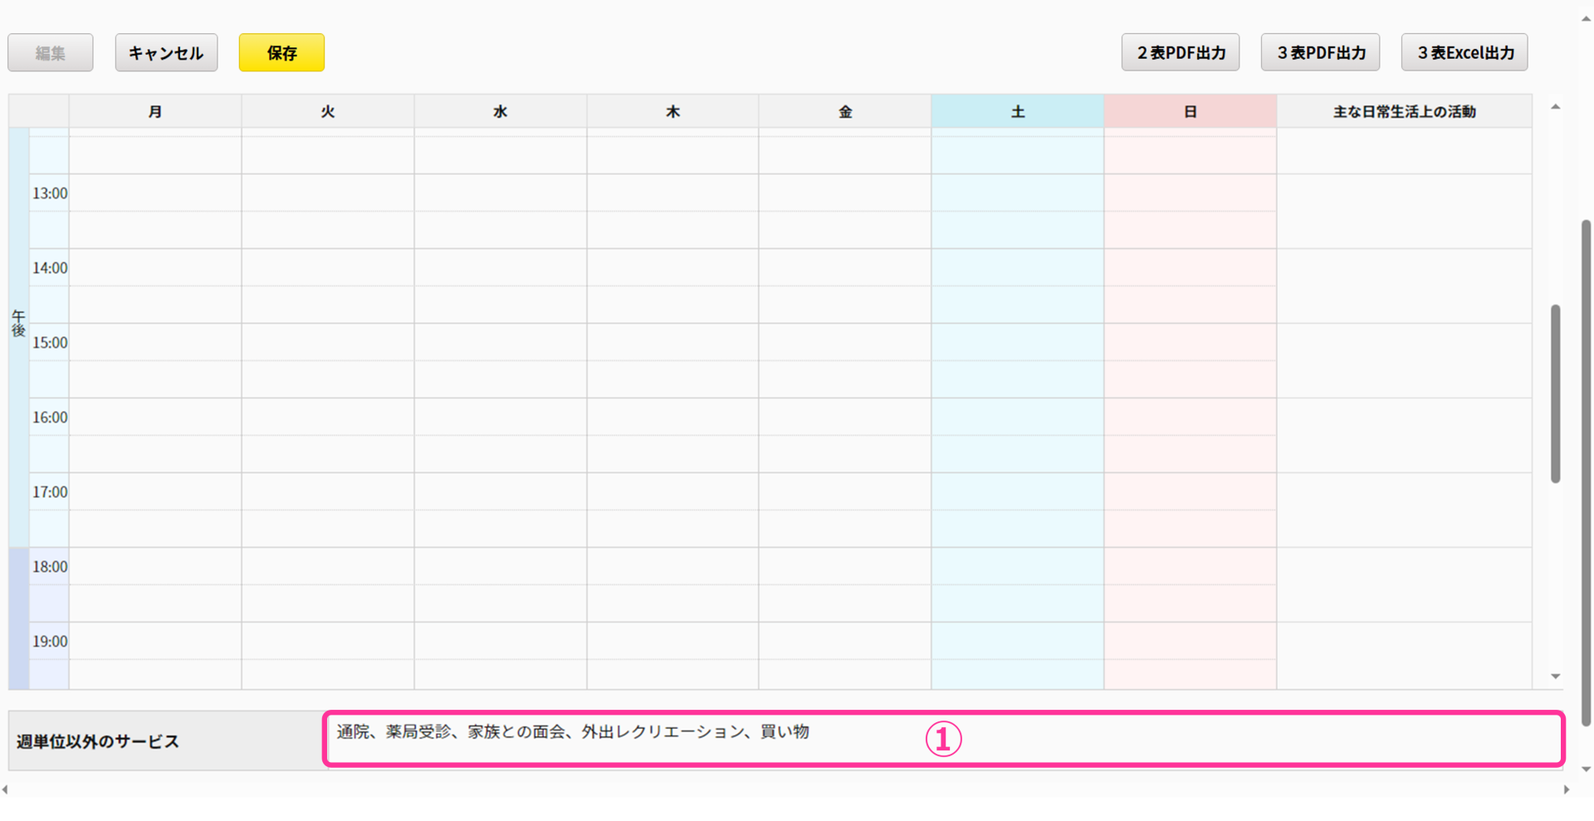The height and width of the screenshot is (821, 1594).
Task: Click the Sunday 18:00 schedule cell
Action: coord(1190,566)
